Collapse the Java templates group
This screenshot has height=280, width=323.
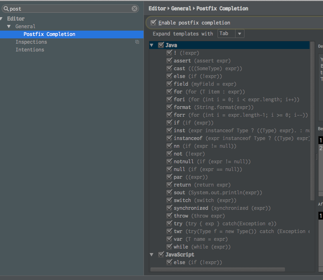(x=152, y=45)
